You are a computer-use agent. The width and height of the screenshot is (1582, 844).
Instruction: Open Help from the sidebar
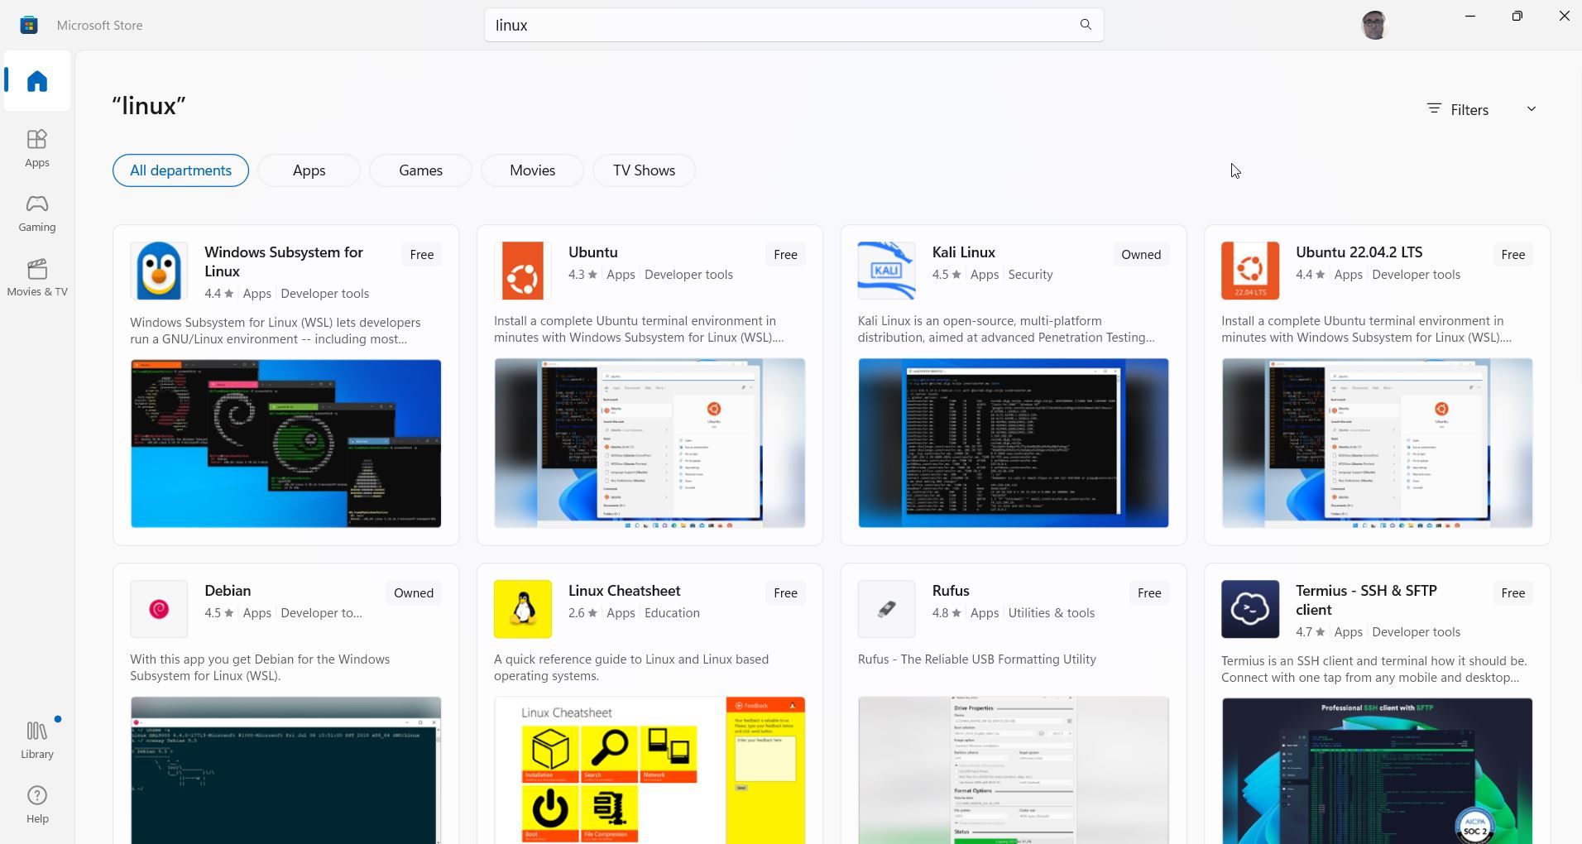coord(37,805)
